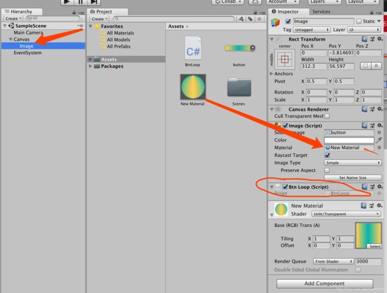The height and width of the screenshot is (293, 387).
Task: Click the white Color swatch
Action: [349, 140]
